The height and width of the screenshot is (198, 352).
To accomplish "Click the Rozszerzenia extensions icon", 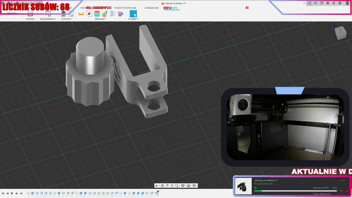I will (x=48, y=14).
